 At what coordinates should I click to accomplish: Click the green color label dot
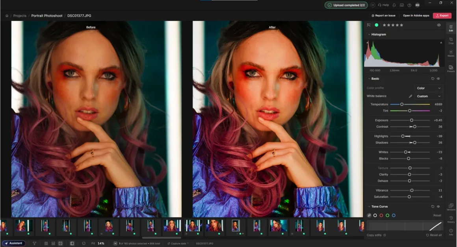pyautogui.click(x=377, y=25)
